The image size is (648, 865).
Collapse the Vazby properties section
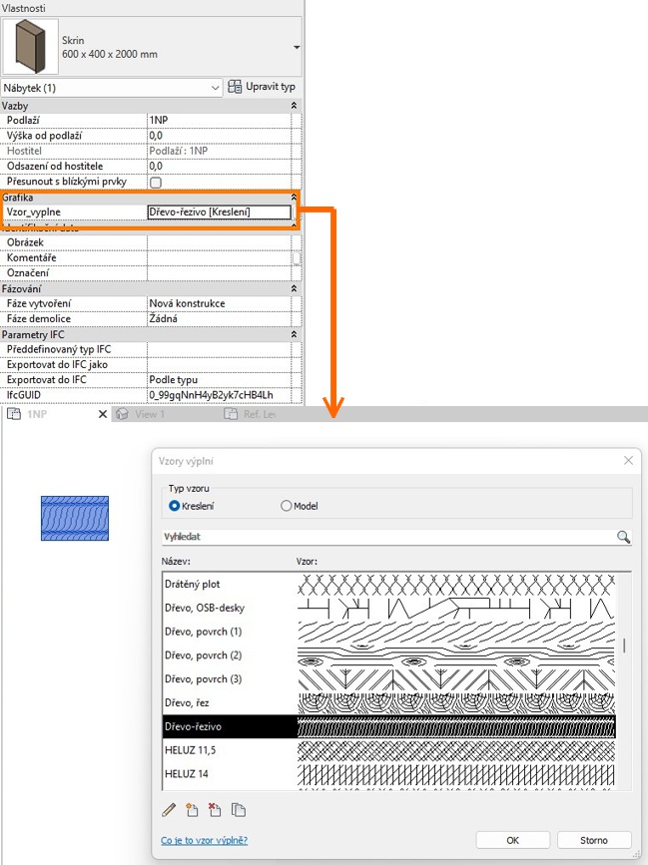[x=294, y=106]
